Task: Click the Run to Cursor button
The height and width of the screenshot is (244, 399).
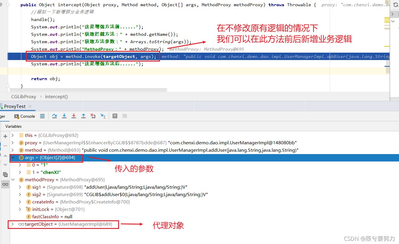Action: click(x=103, y=116)
